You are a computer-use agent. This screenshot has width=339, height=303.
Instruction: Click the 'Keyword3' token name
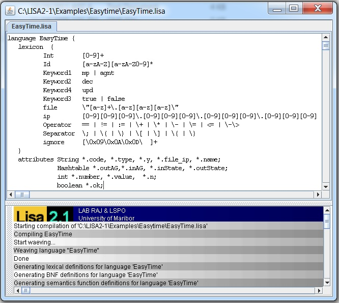[x=57, y=99]
